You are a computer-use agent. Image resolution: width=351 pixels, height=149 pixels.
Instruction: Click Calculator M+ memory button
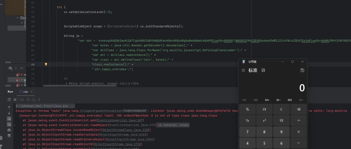267,100
